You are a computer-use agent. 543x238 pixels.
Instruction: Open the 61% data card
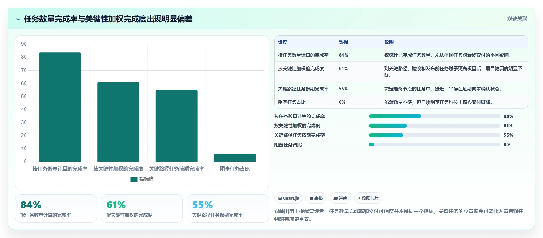click(142, 208)
